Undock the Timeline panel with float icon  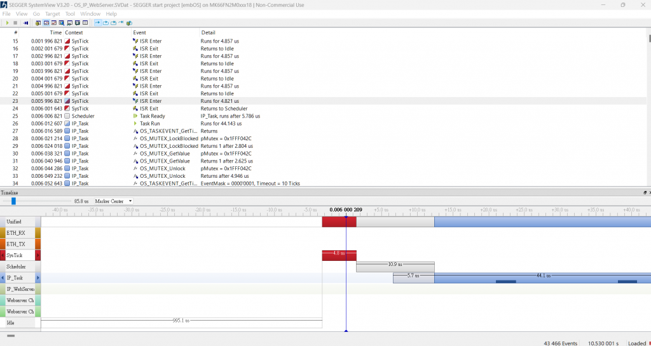[645, 193]
